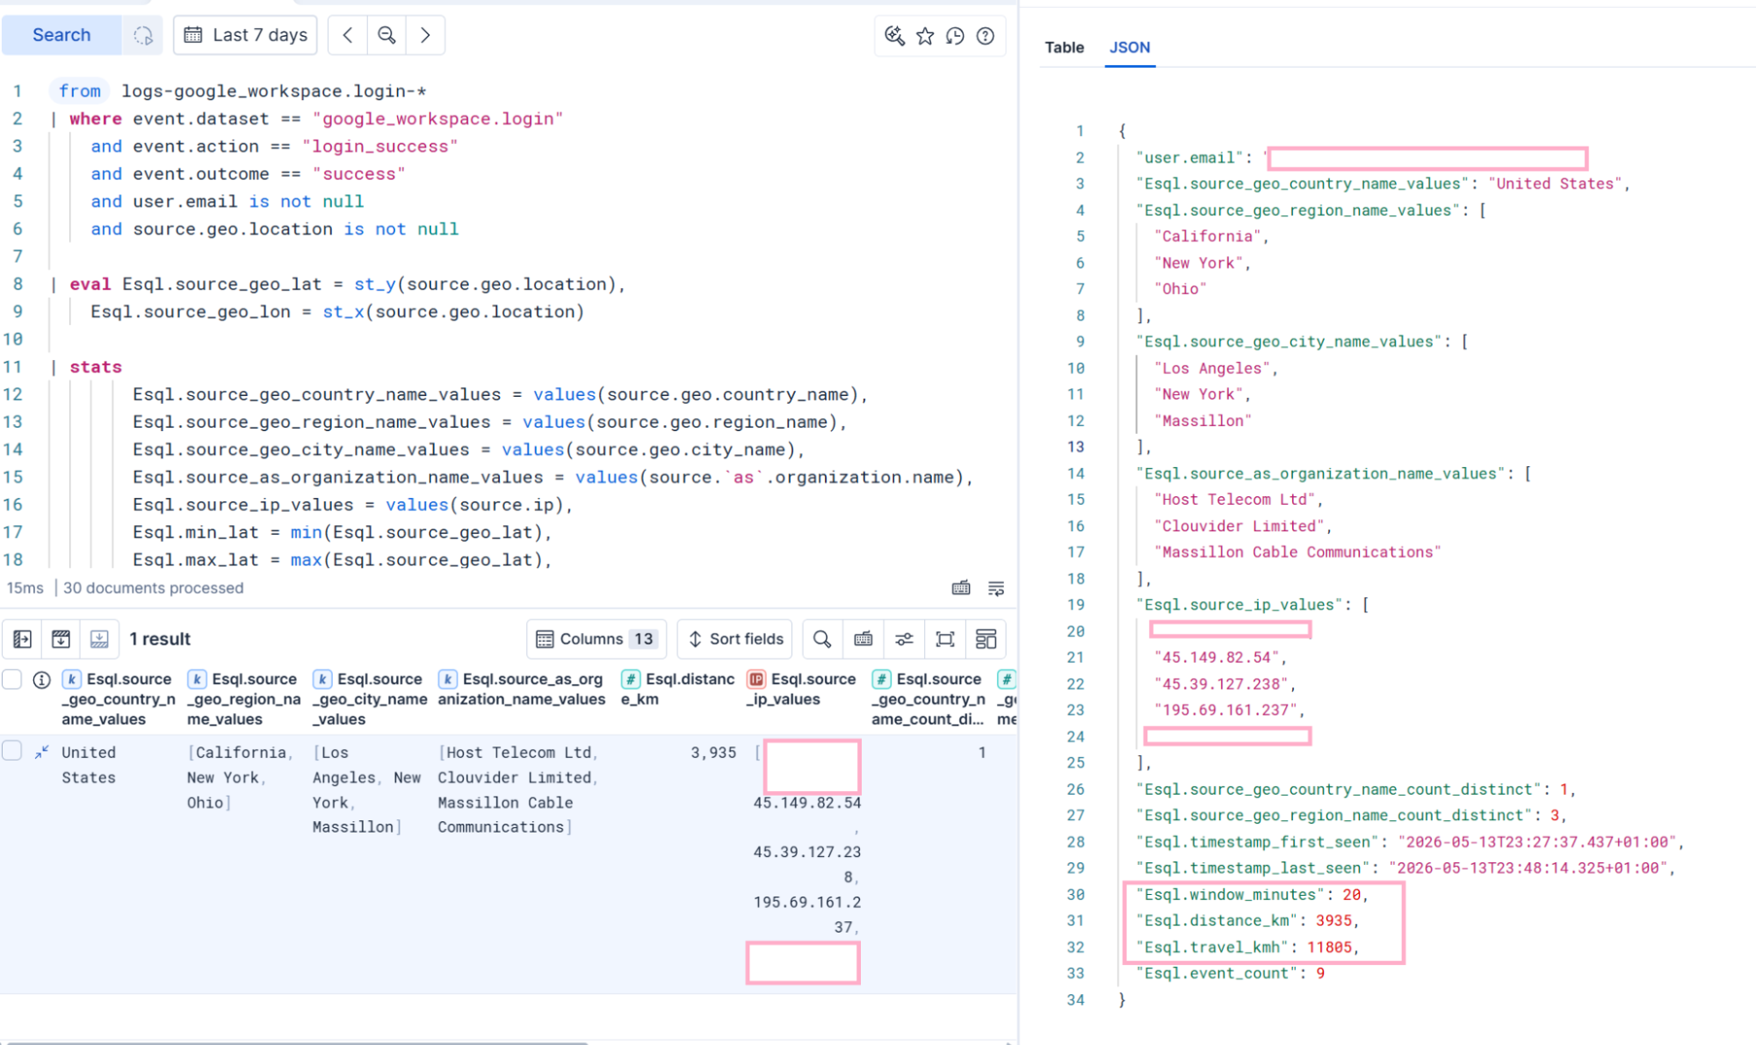The image size is (1756, 1045).
Task: Open the AI sparkle query assistant icon
Action: tap(894, 36)
